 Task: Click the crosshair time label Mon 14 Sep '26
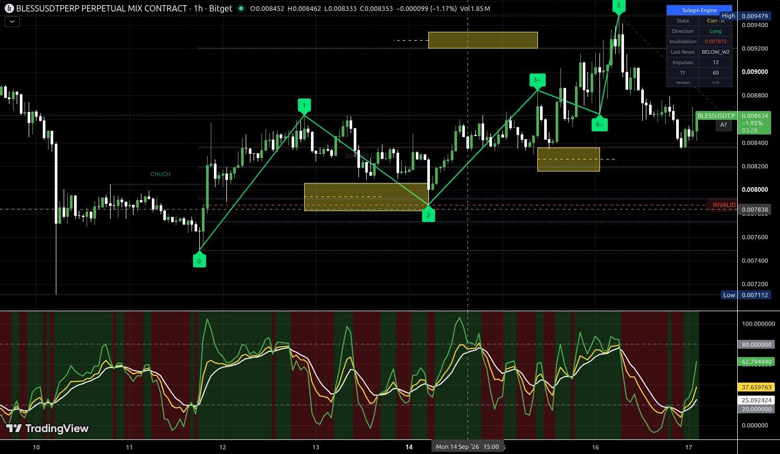[467, 447]
